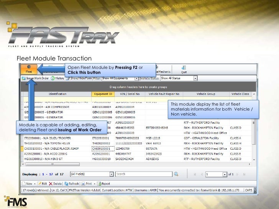Click the Refresh button
This screenshot has width=279, height=209.
point(72,184)
